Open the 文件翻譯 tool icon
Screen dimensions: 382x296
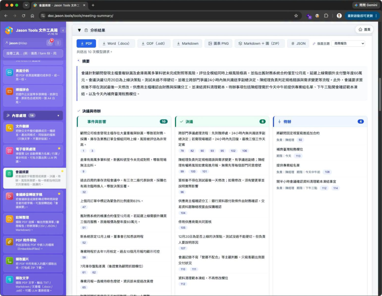9,128
